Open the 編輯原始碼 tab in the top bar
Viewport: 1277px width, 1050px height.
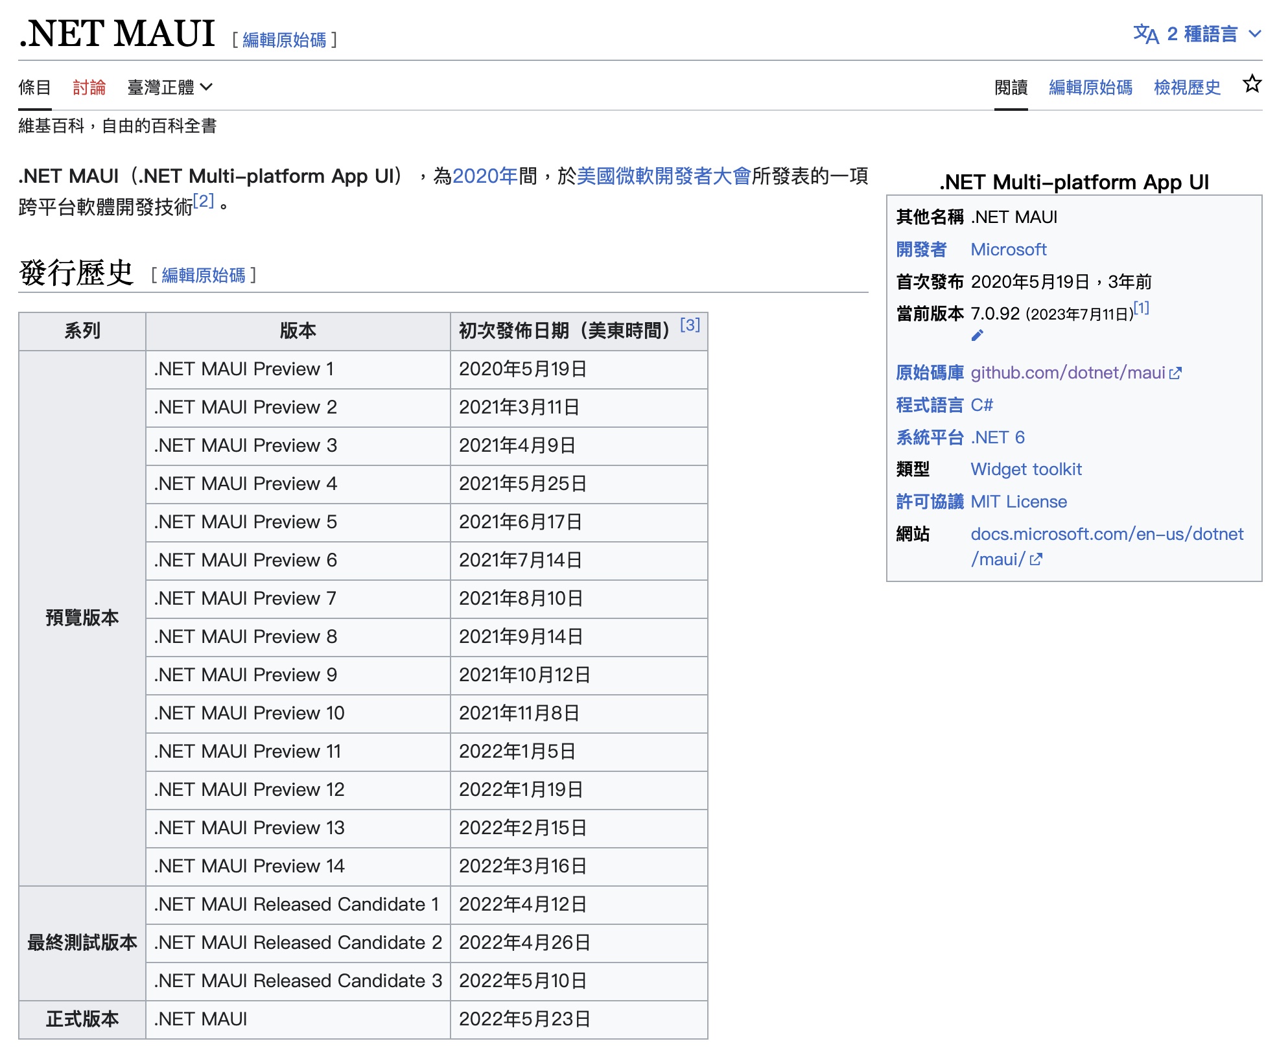[1091, 87]
